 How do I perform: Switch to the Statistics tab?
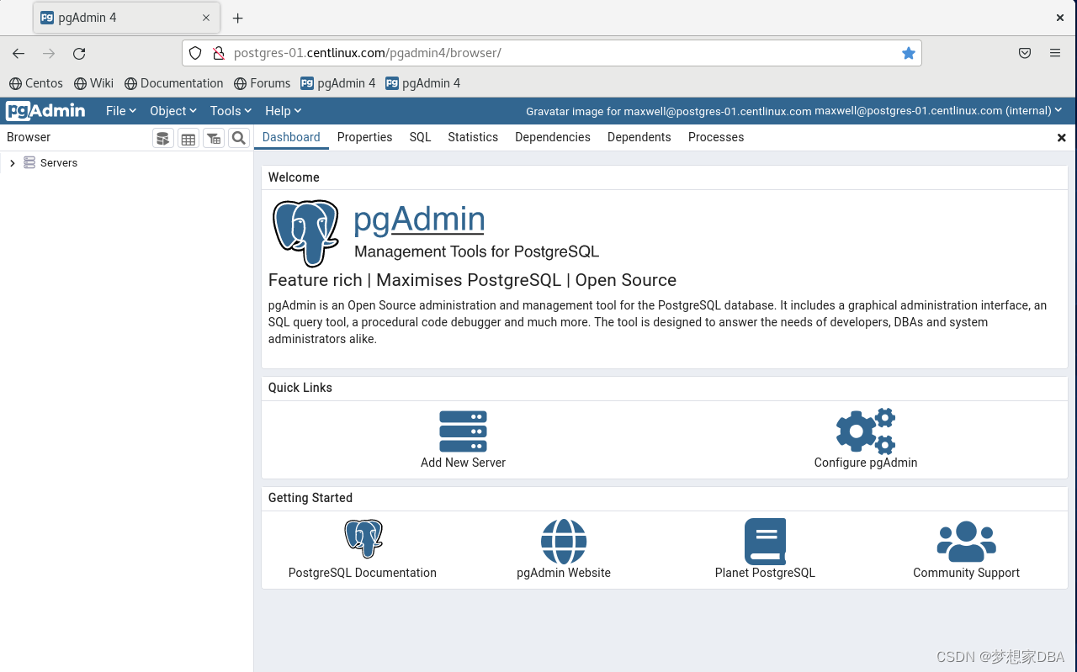pos(473,137)
